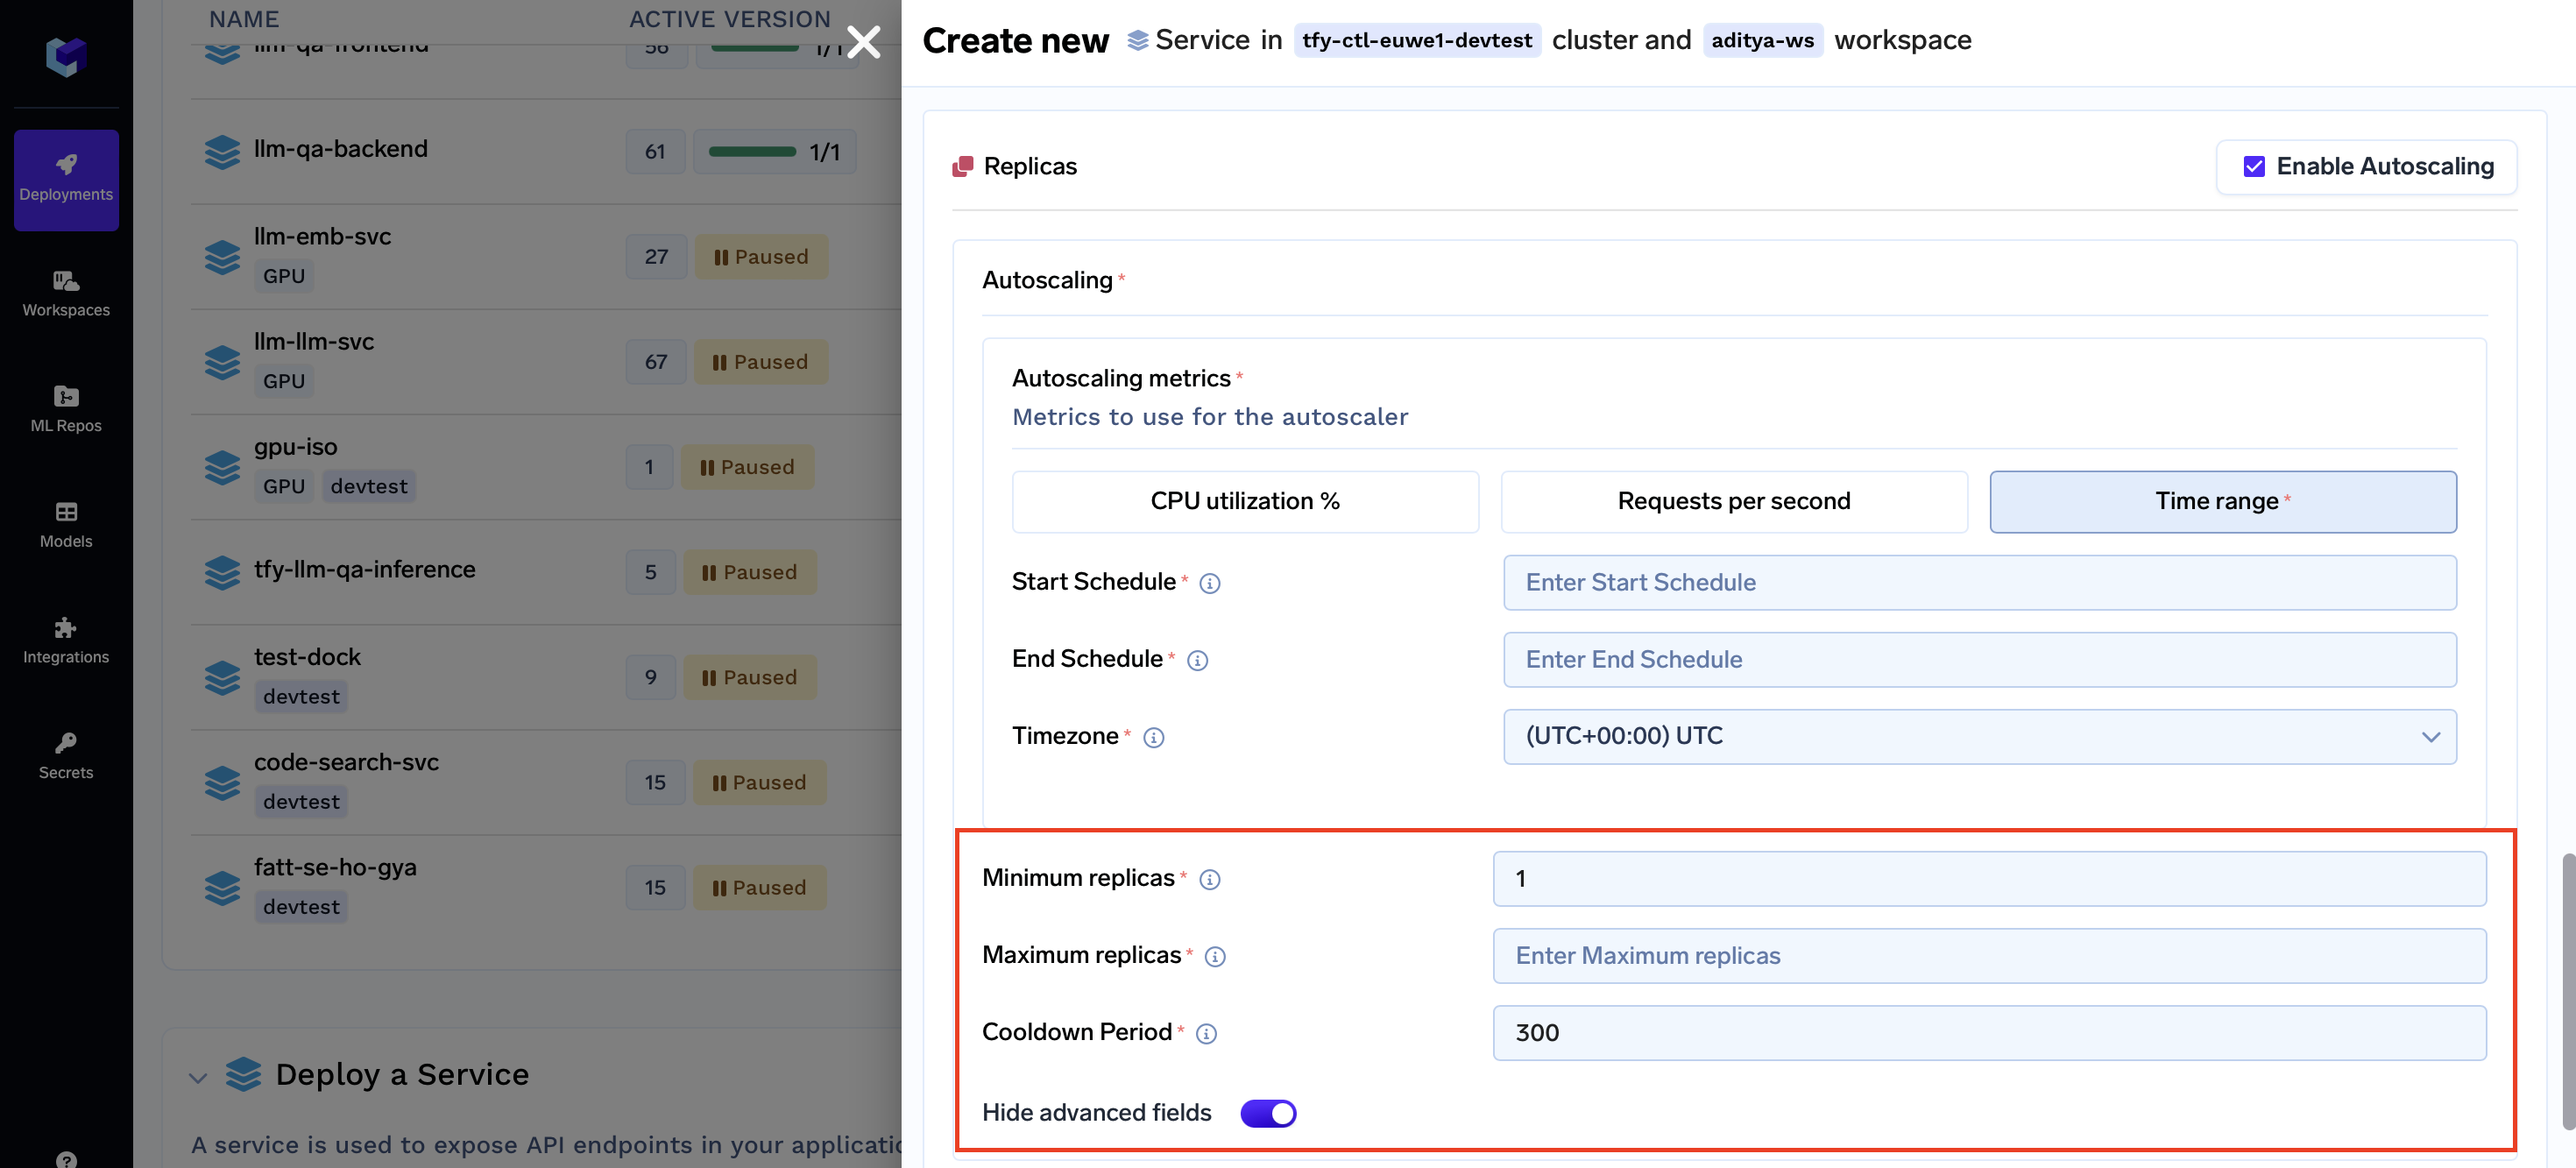Select the Time range metric tab
This screenshot has width=2576, height=1168.
click(x=2222, y=501)
